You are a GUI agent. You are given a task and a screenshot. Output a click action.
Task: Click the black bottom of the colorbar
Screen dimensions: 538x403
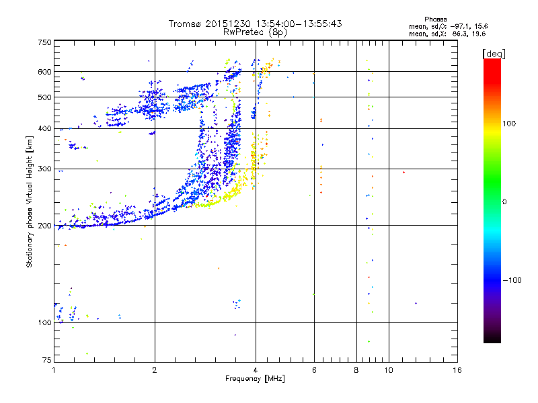[x=492, y=339]
